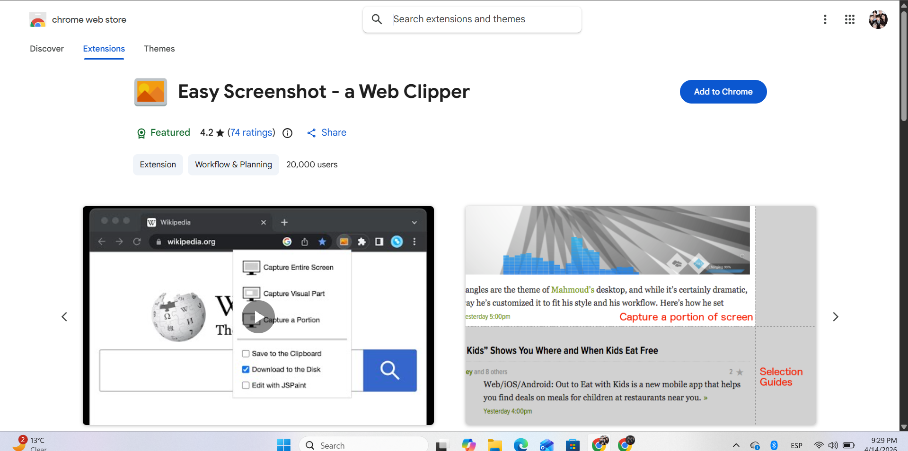Open the ESP input language switcher
This screenshot has height=451, width=908.
click(x=796, y=445)
